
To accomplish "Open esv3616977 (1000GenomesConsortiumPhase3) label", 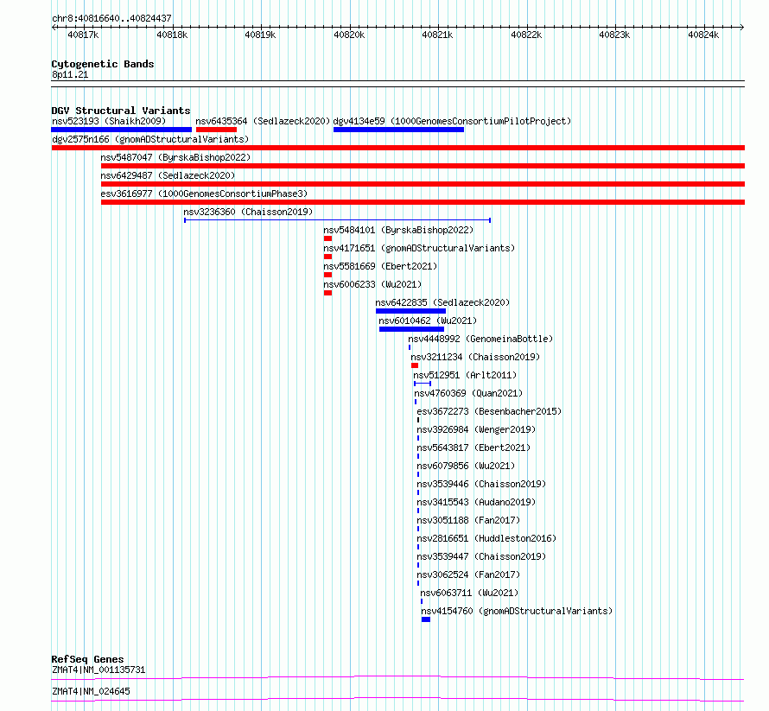I will click(204, 194).
